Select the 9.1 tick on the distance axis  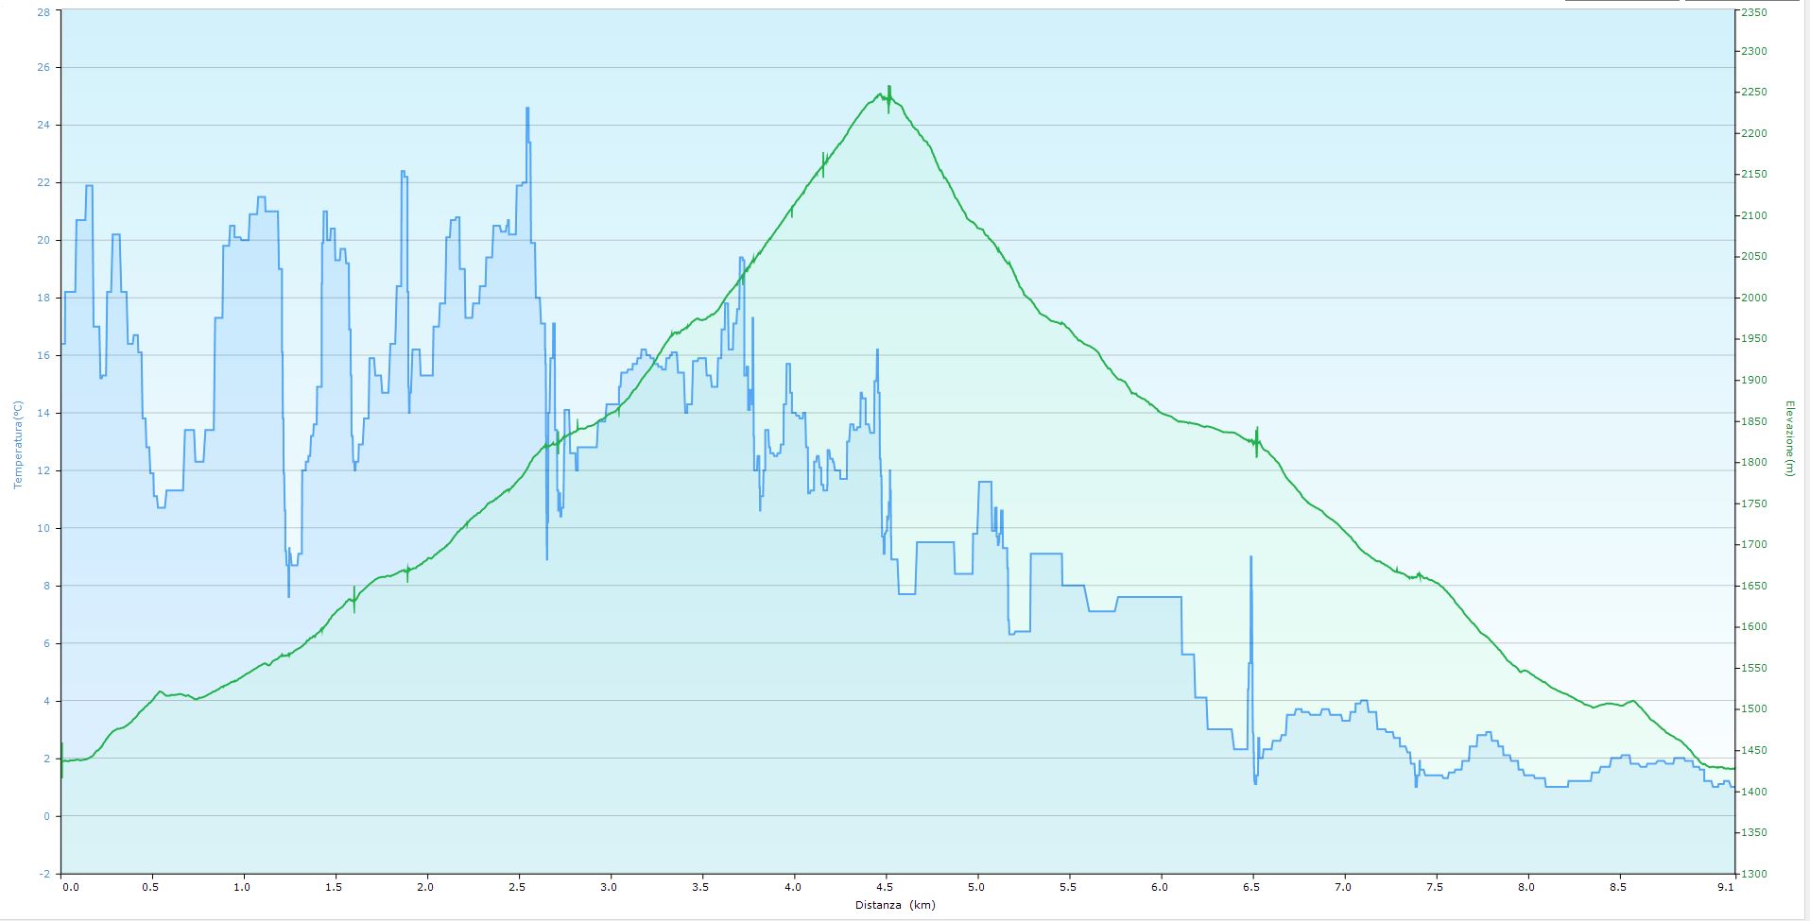1725,887
